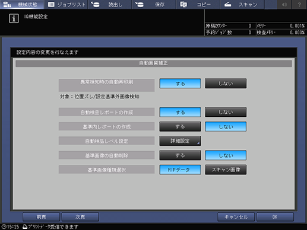Select the 保存 tab
The image size is (307, 230).
click(154, 4)
